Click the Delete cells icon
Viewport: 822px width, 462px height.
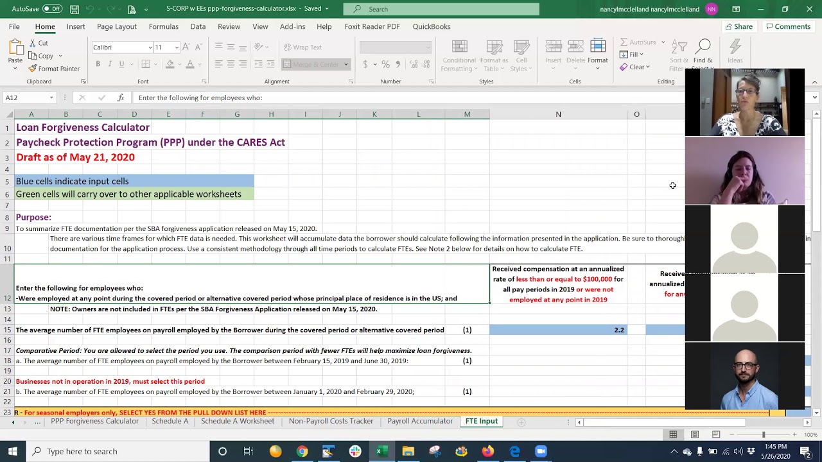[575, 53]
